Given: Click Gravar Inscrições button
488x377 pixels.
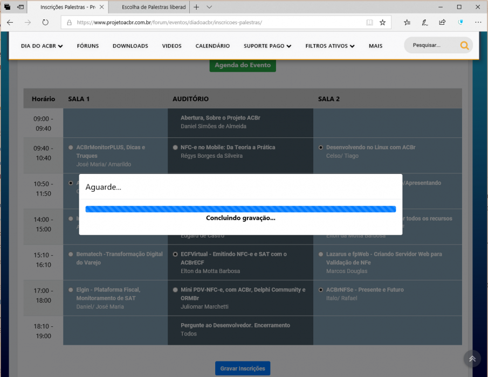Looking at the screenshot, I should 243,368.
